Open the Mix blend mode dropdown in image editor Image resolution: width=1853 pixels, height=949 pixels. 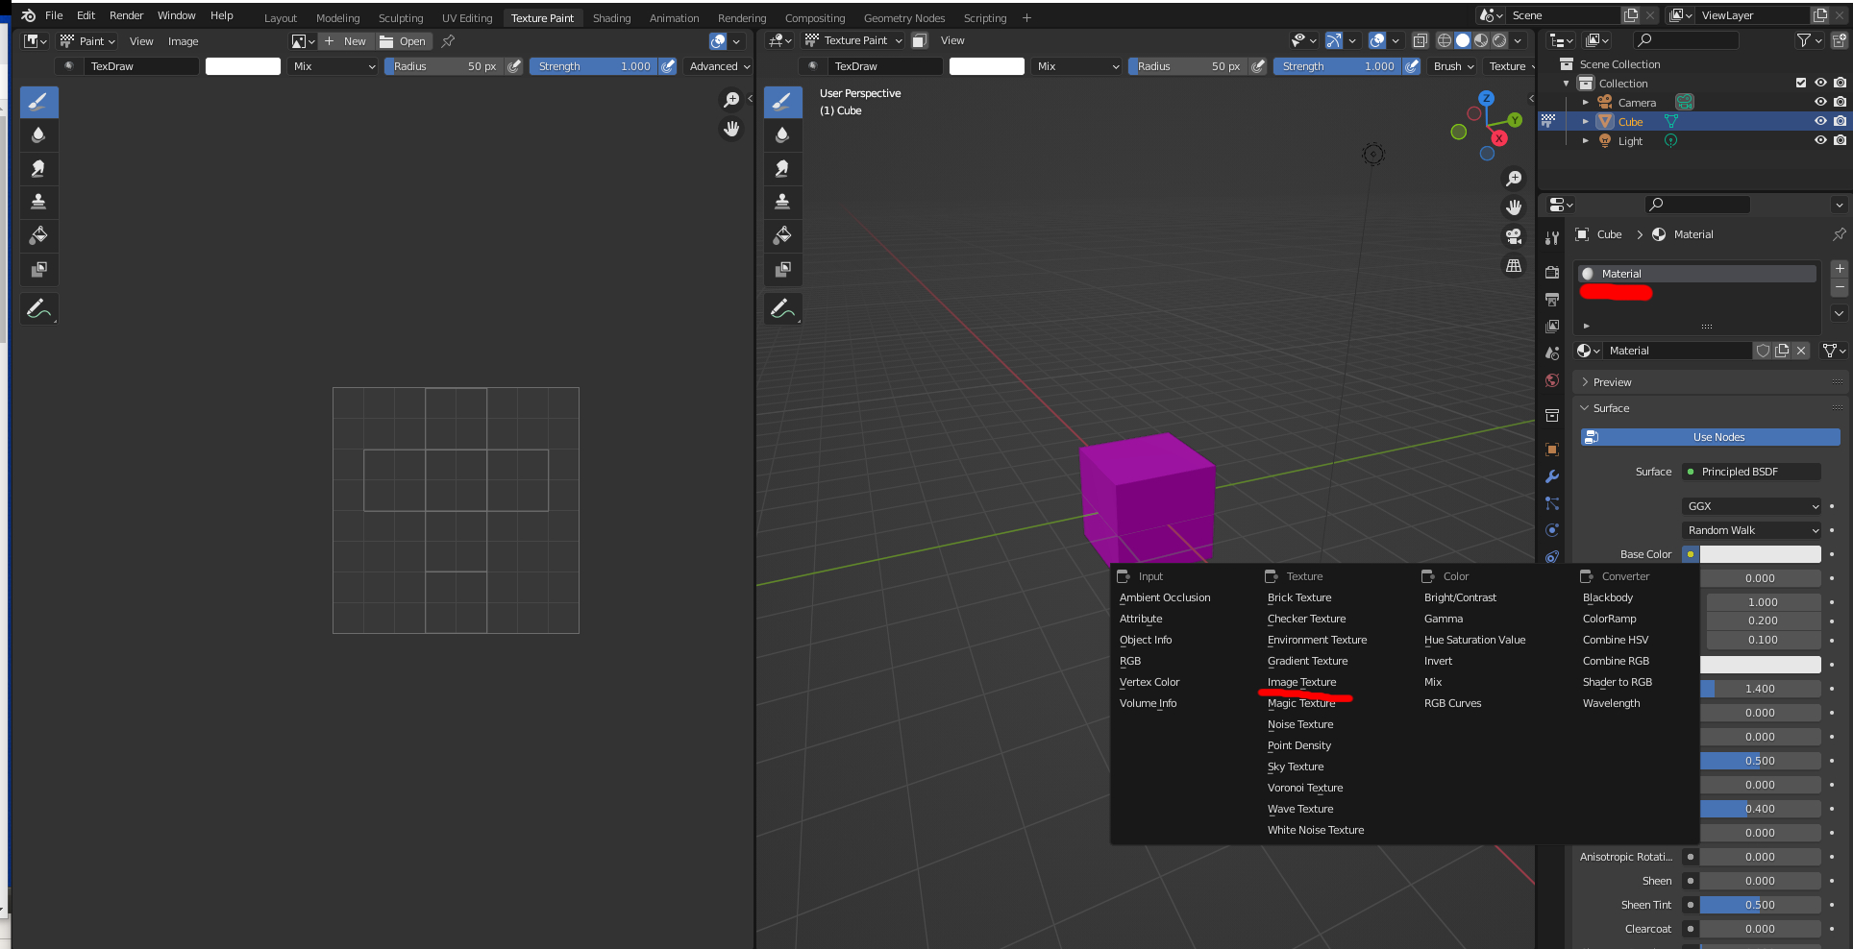334,66
